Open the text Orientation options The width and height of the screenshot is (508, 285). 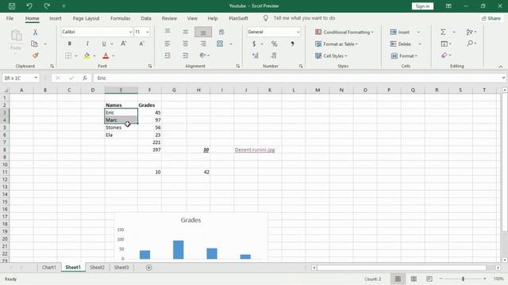(203, 55)
